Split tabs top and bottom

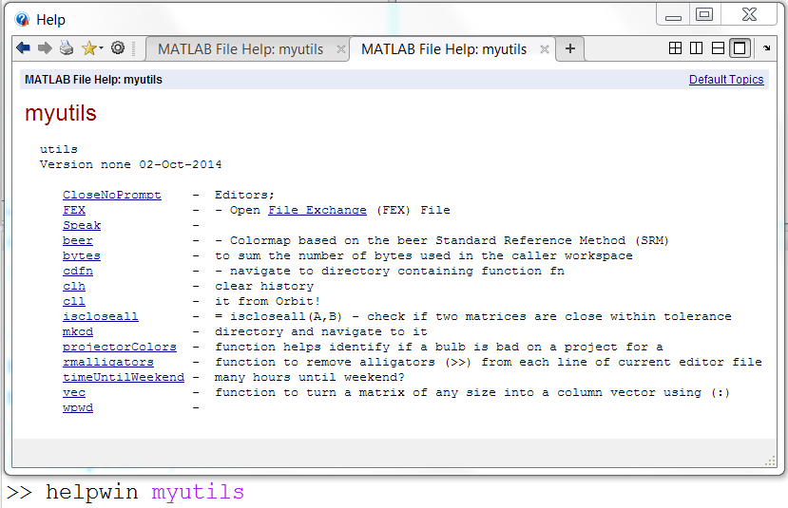[718, 48]
